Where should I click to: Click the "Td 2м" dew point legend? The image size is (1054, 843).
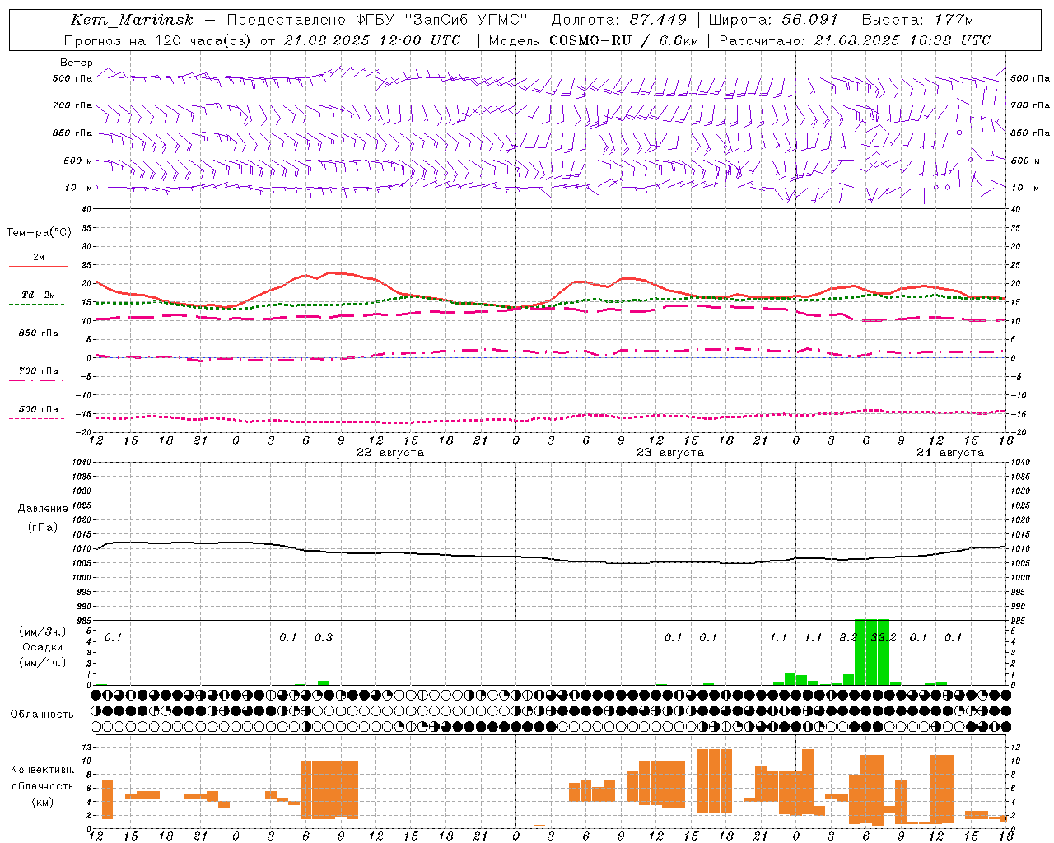click(x=39, y=295)
